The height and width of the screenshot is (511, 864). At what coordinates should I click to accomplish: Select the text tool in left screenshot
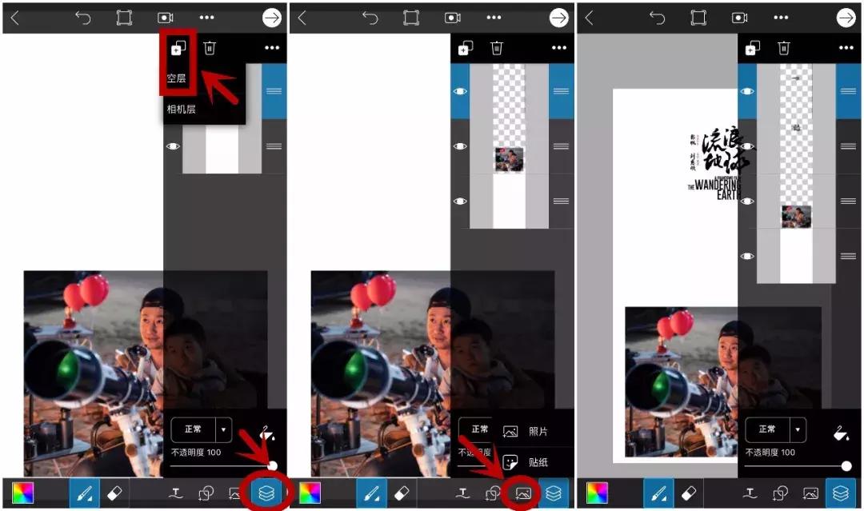click(x=176, y=493)
